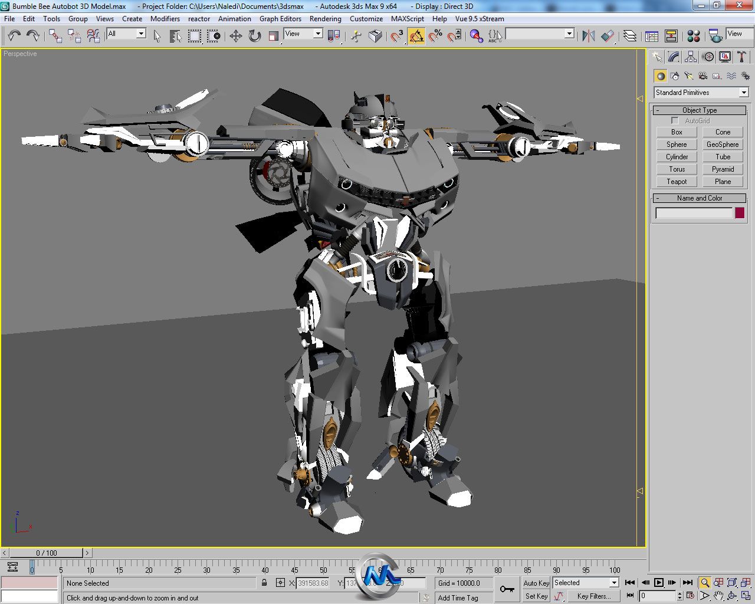Click the Play Animation button
Viewport: 755px width, 604px height.
click(659, 583)
